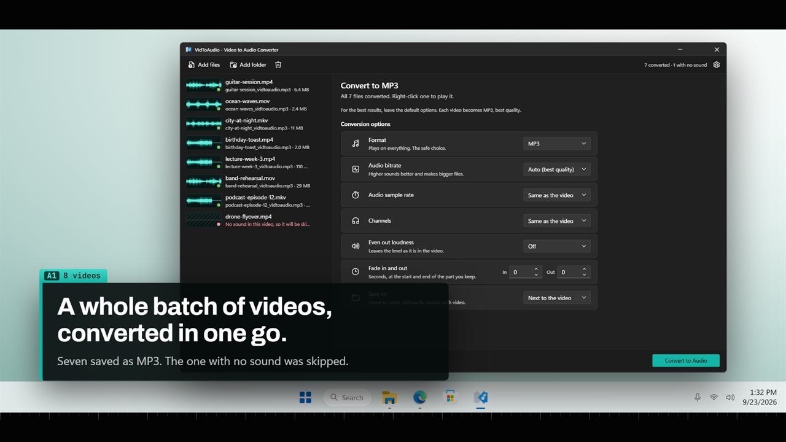The height and width of the screenshot is (442, 786).
Task: Open File Explorer from the taskbar
Action: click(389, 397)
